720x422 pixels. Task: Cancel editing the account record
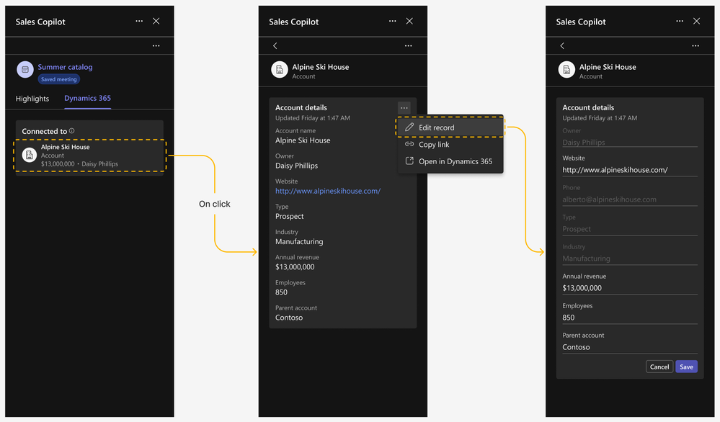pos(659,367)
